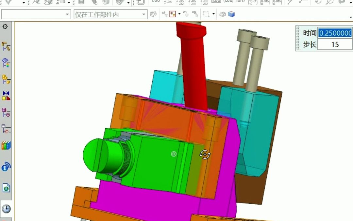Open the History clock tab
This screenshot has width=353, height=221.
tap(6, 209)
